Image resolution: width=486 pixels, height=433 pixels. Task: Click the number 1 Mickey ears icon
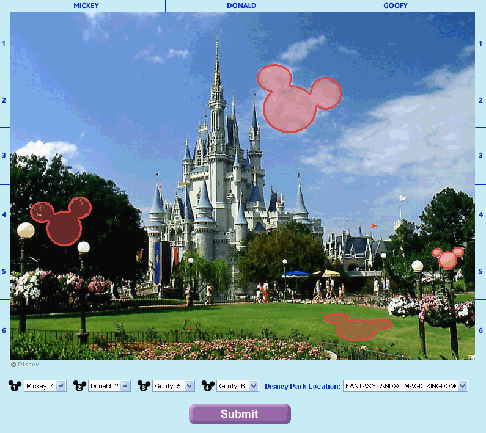pyautogui.click(x=15, y=386)
